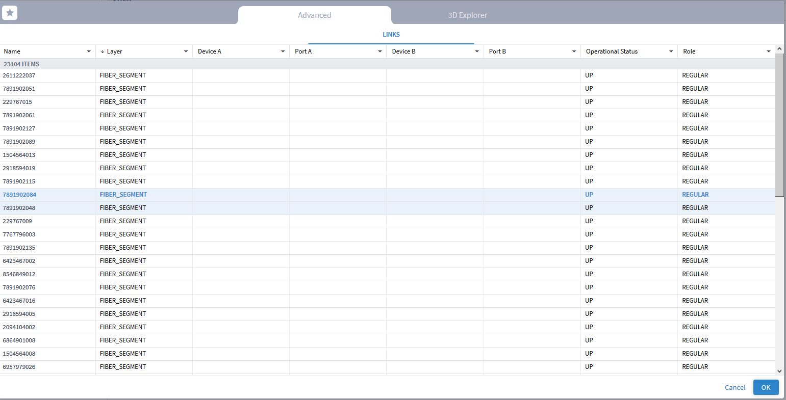Screen dimensions: 786x400
Task: Open the Operational Status column dropdown
Action: click(671, 51)
